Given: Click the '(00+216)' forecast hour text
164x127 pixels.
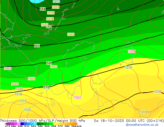Looking at the screenshot, I should 155,121.
